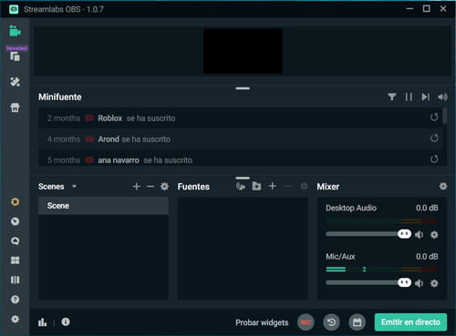Open the info icon in the bottom bar
This screenshot has height=336, width=456.
pos(66,321)
